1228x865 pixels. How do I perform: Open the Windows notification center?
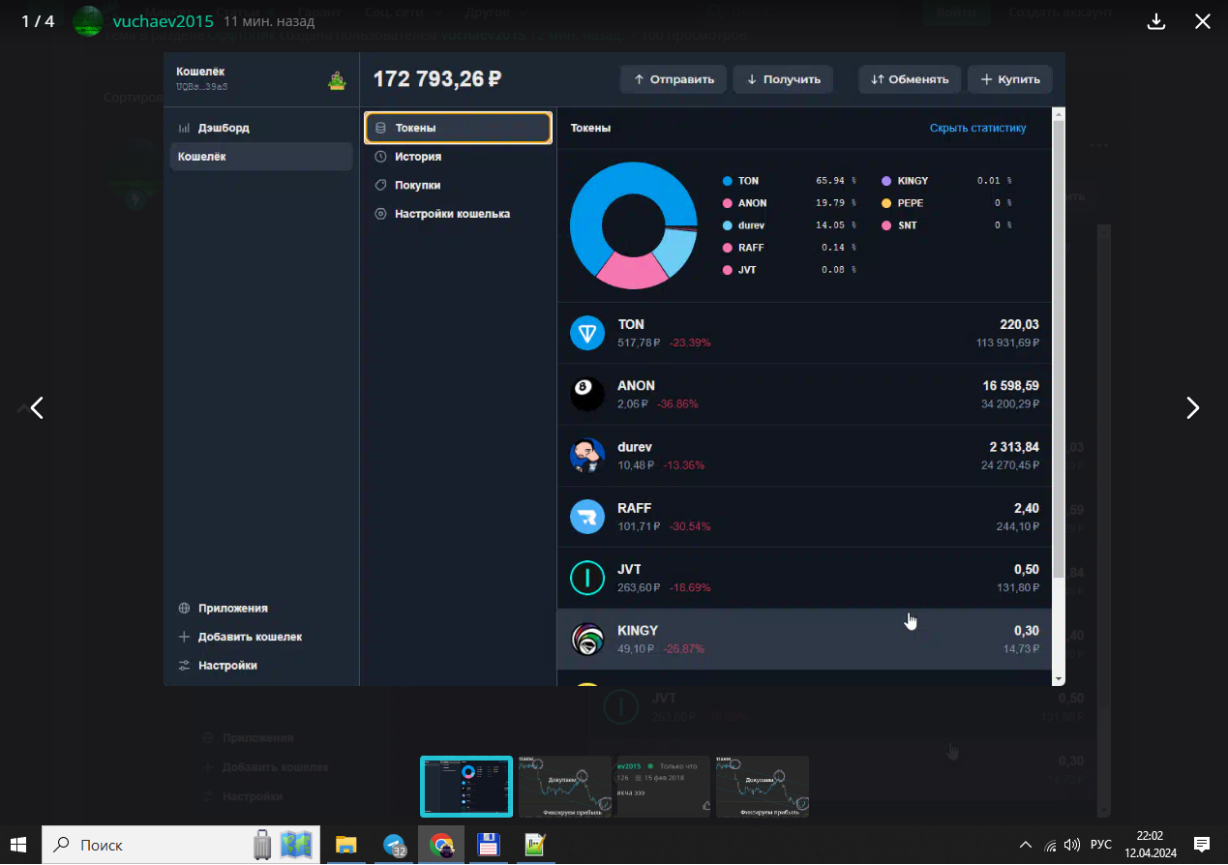[1202, 845]
